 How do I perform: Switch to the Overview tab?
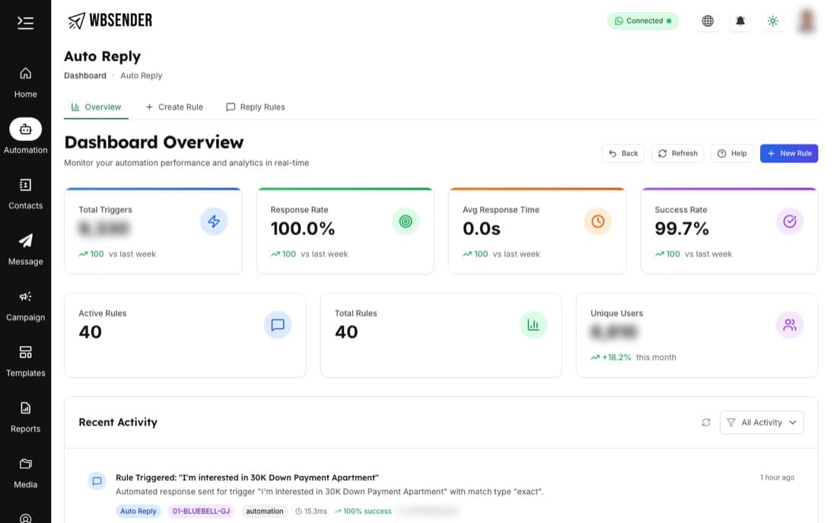coord(96,107)
